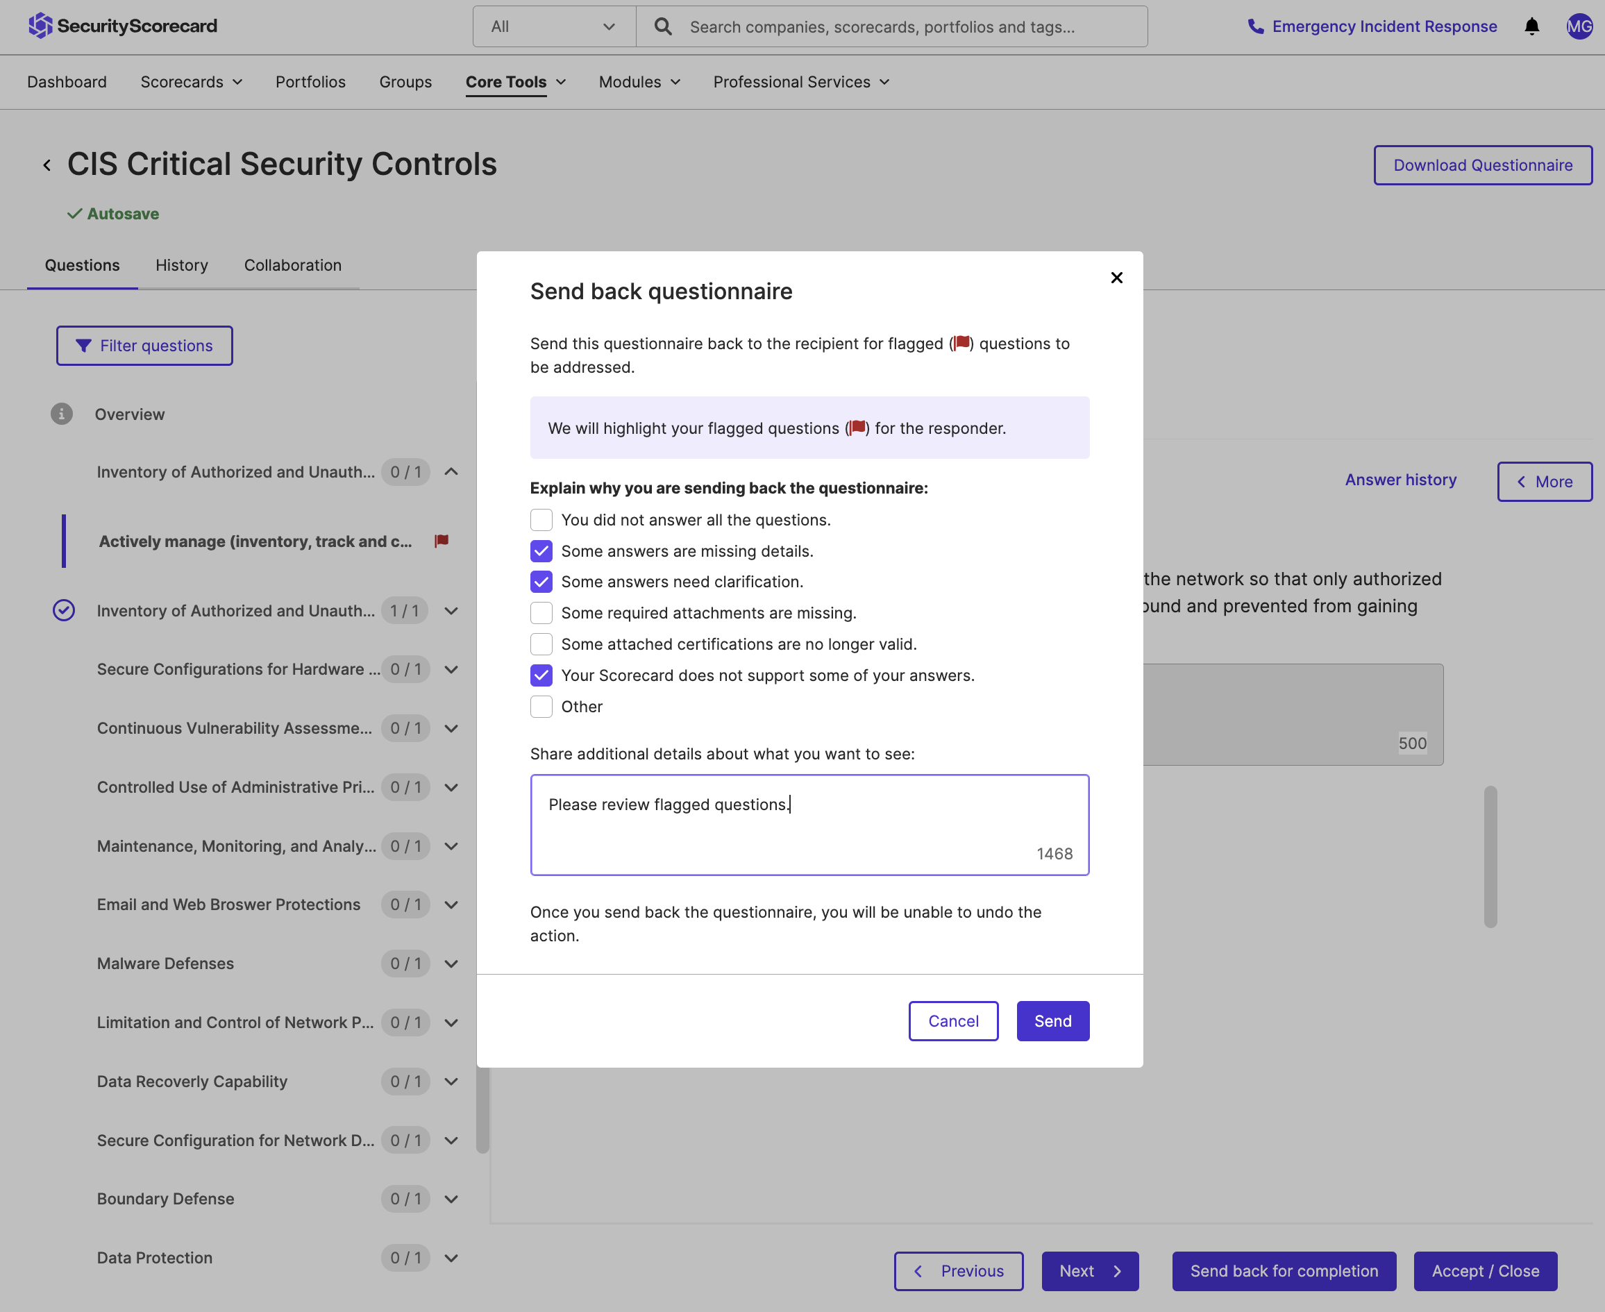Go back using the arrow beside CIS title

pos(47,165)
